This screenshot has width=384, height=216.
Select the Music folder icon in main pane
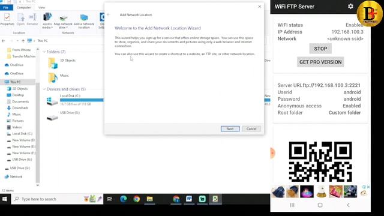pos(53,78)
